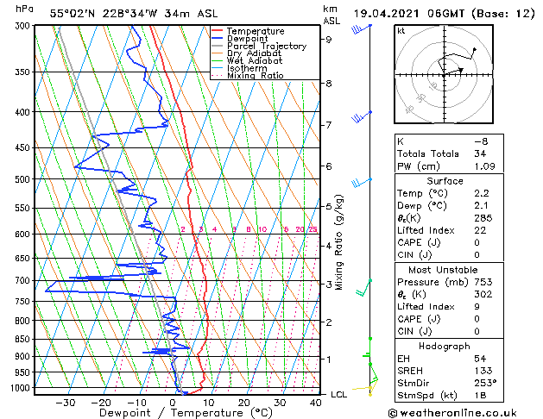Click the 700 hPa pressure label
Viewport: 543px width, 419px height.
[24, 281]
